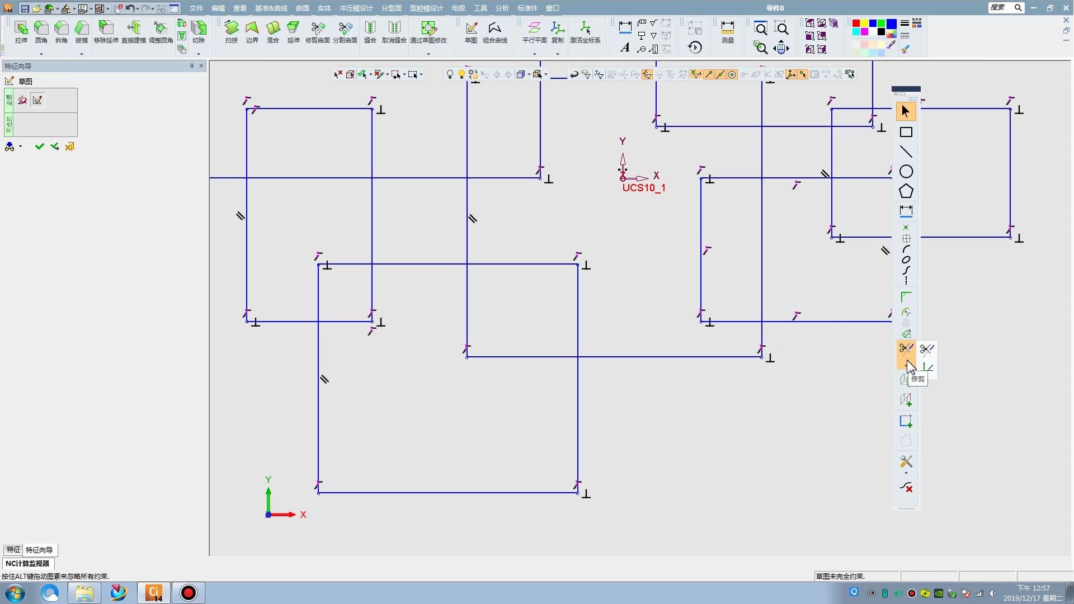
Task: Confirm sketch with green checkmark button
Action: pyautogui.click(x=39, y=147)
